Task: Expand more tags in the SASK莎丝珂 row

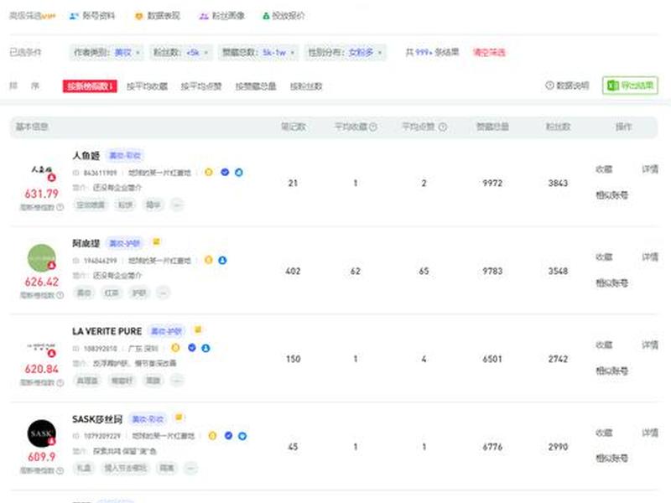Action: (191, 469)
